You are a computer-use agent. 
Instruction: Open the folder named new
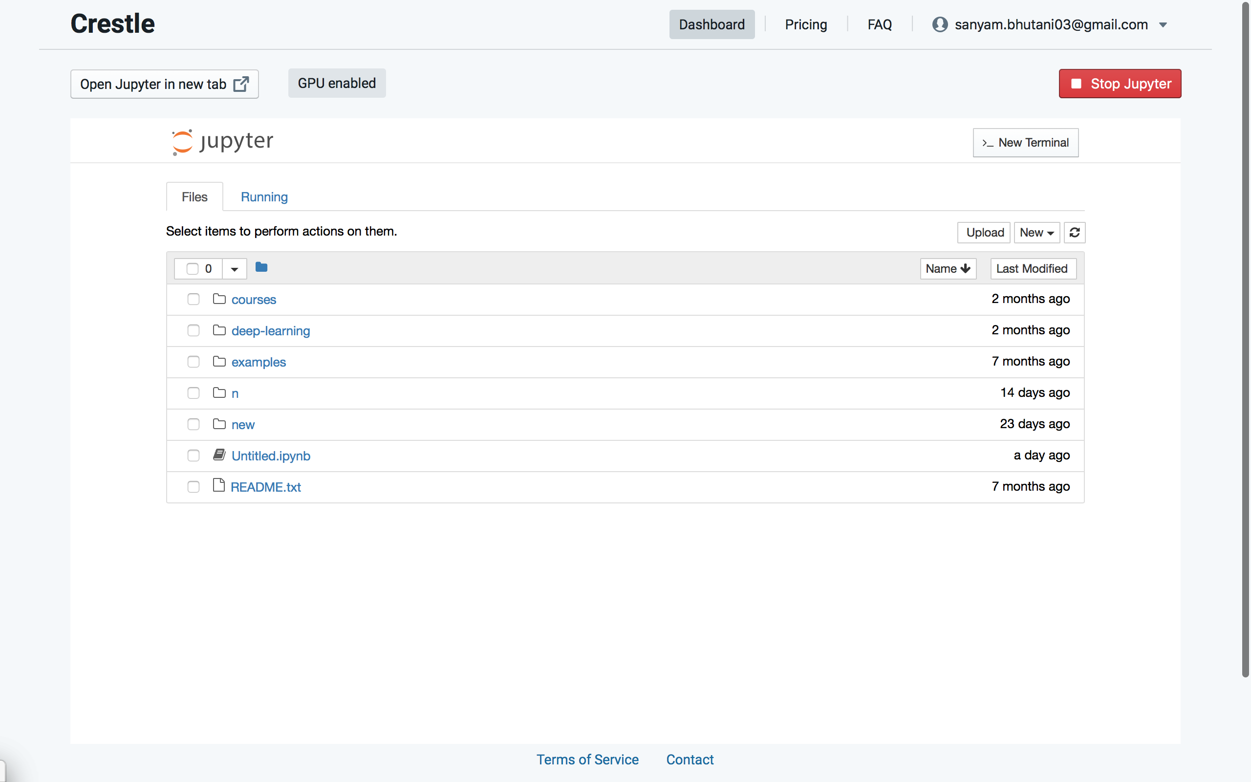click(x=243, y=425)
